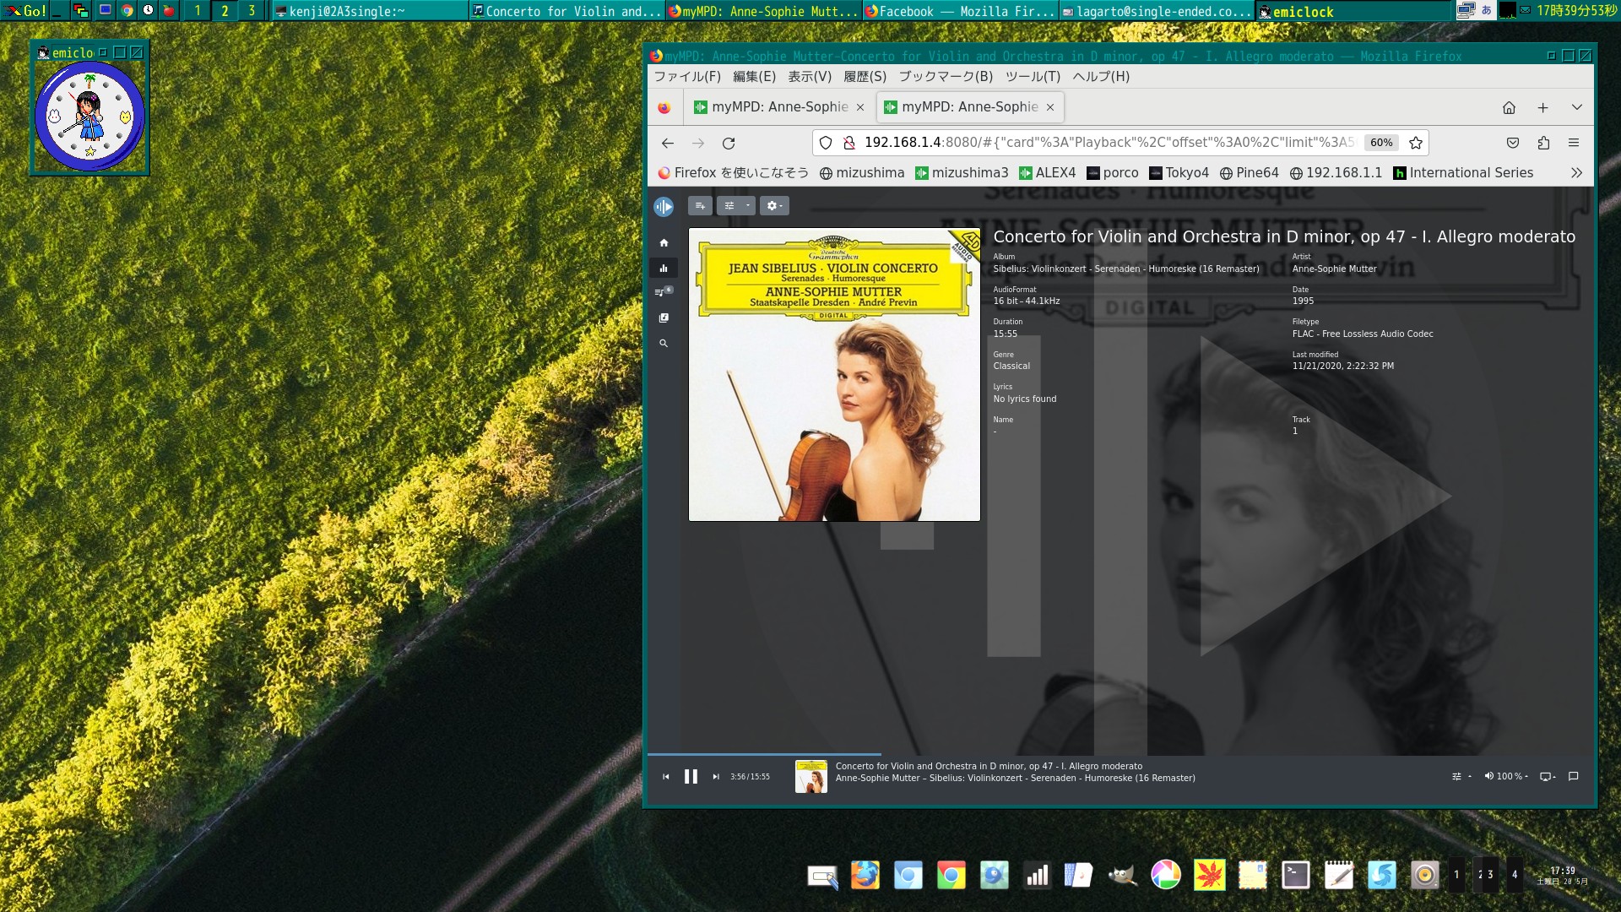Viewport: 1621px width, 912px height.
Task: Open the myMPD Home view
Action: tap(664, 243)
